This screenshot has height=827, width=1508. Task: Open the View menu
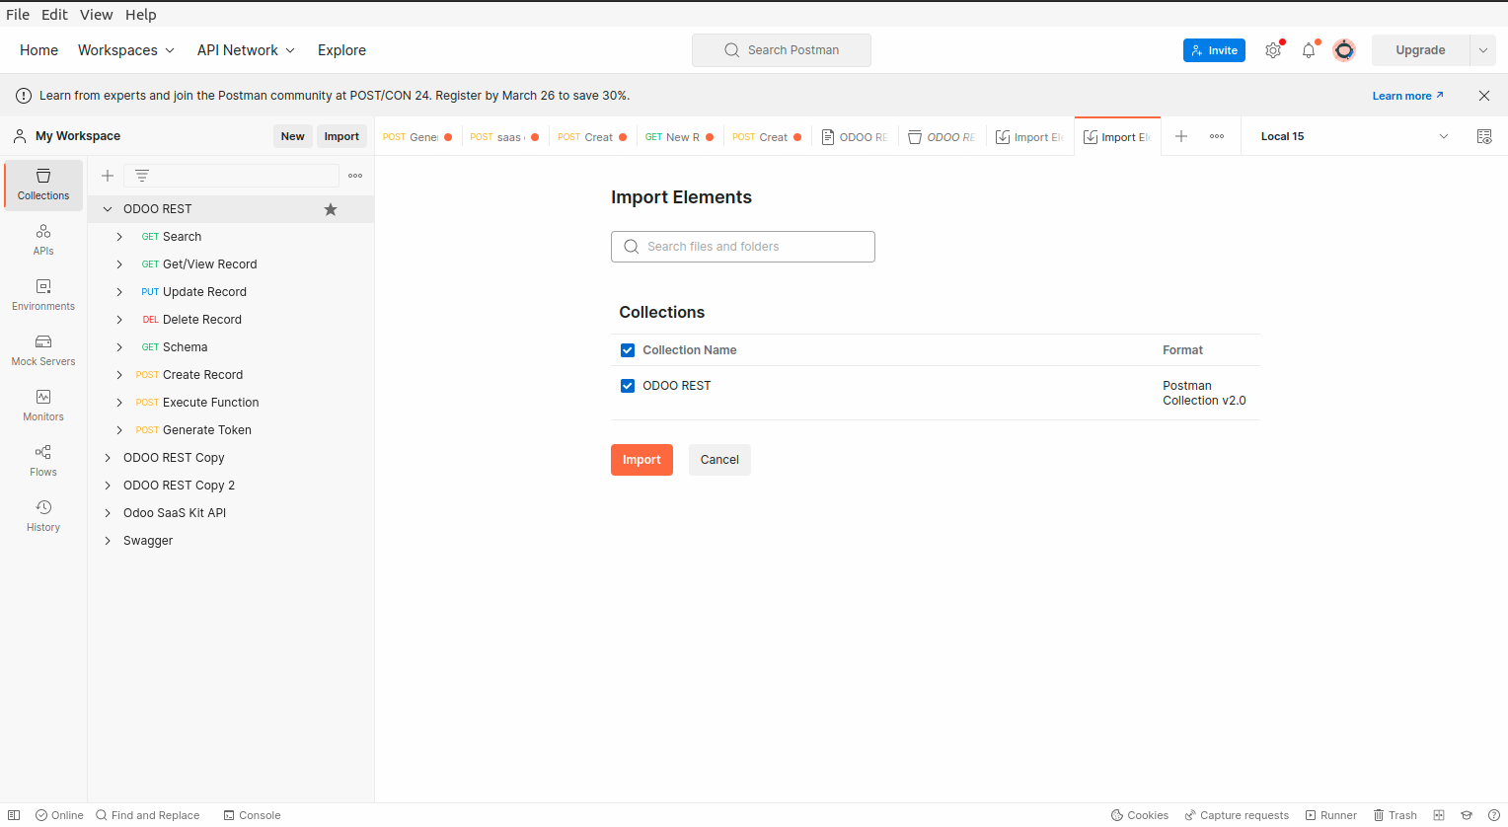pos(96,15)
